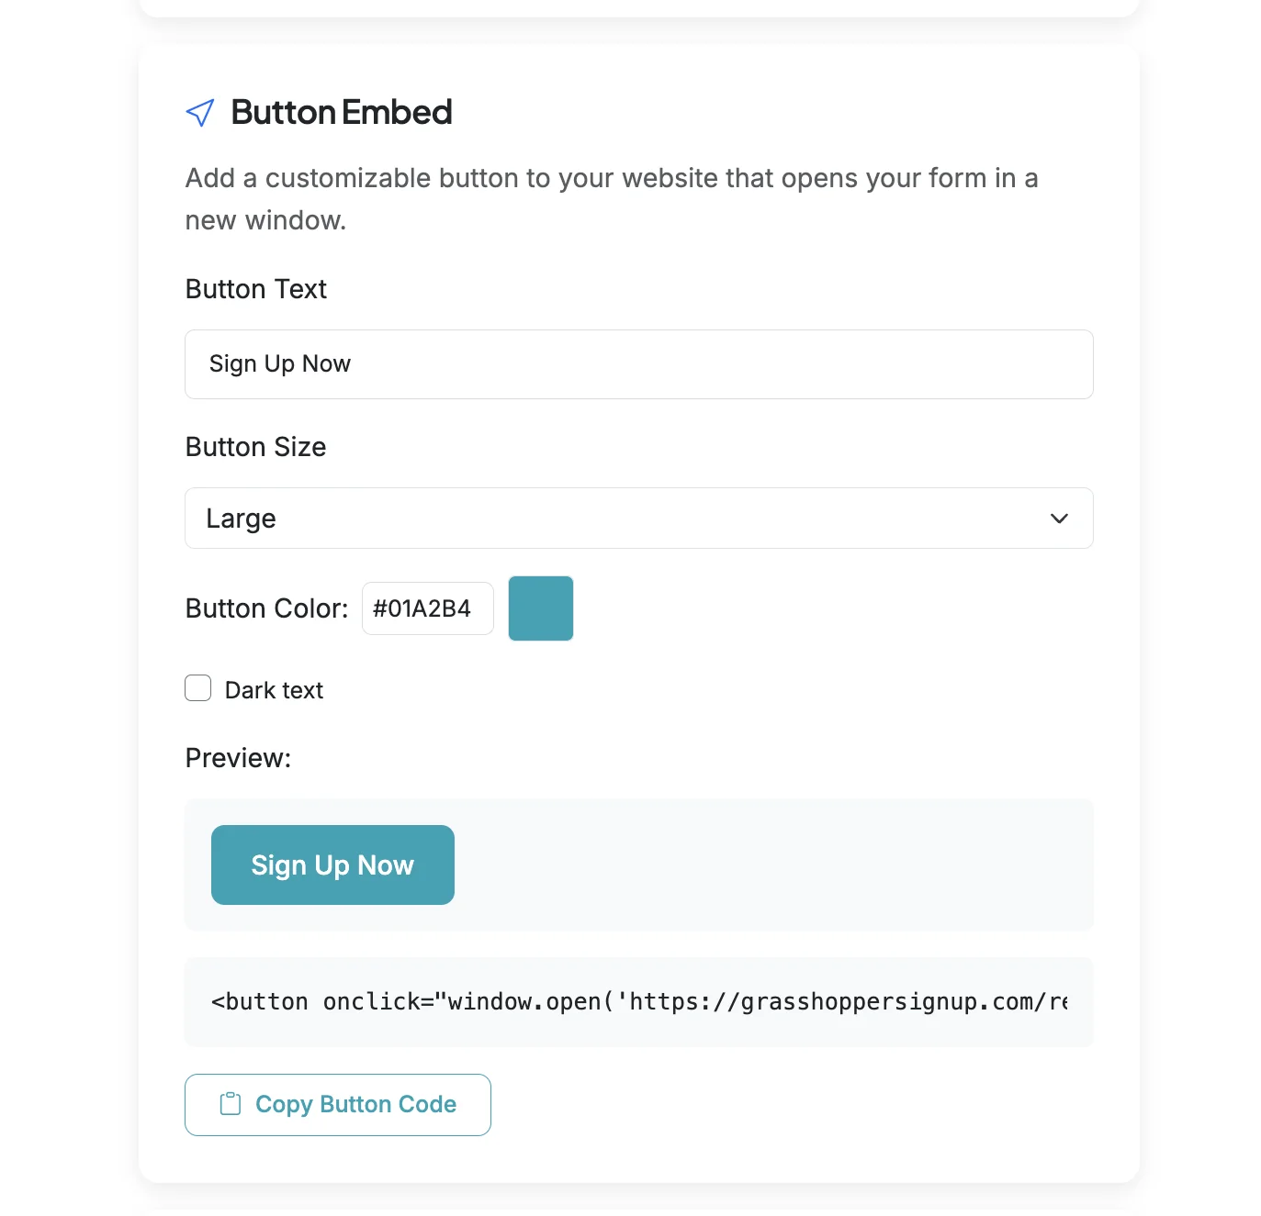Select the window.open embed code text
This screenshot has height=1216, width=1261.
[639, 1001]
